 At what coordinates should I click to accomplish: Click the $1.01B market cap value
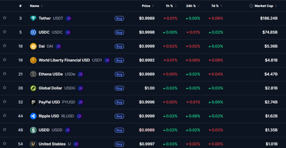[271, 144]
